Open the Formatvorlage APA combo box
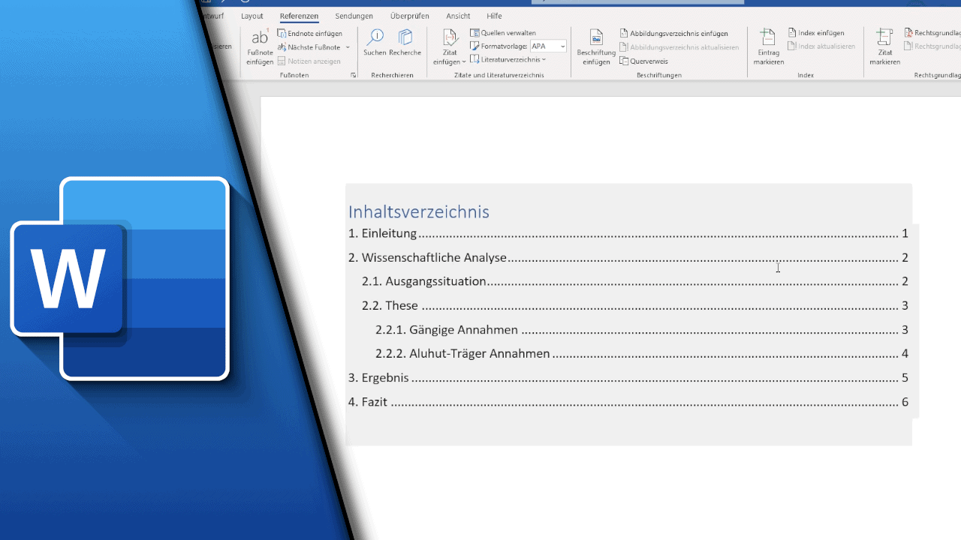The width and height of the screenshot is (961, 540). [548, 46]
